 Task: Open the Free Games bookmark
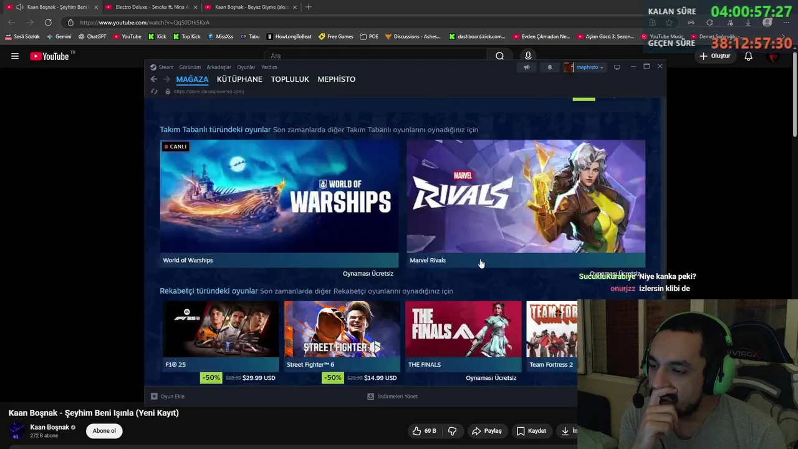(336, 37)
